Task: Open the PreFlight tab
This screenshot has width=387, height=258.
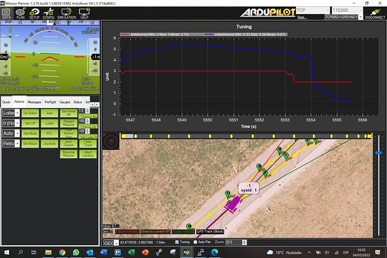Action: (50, 102)
